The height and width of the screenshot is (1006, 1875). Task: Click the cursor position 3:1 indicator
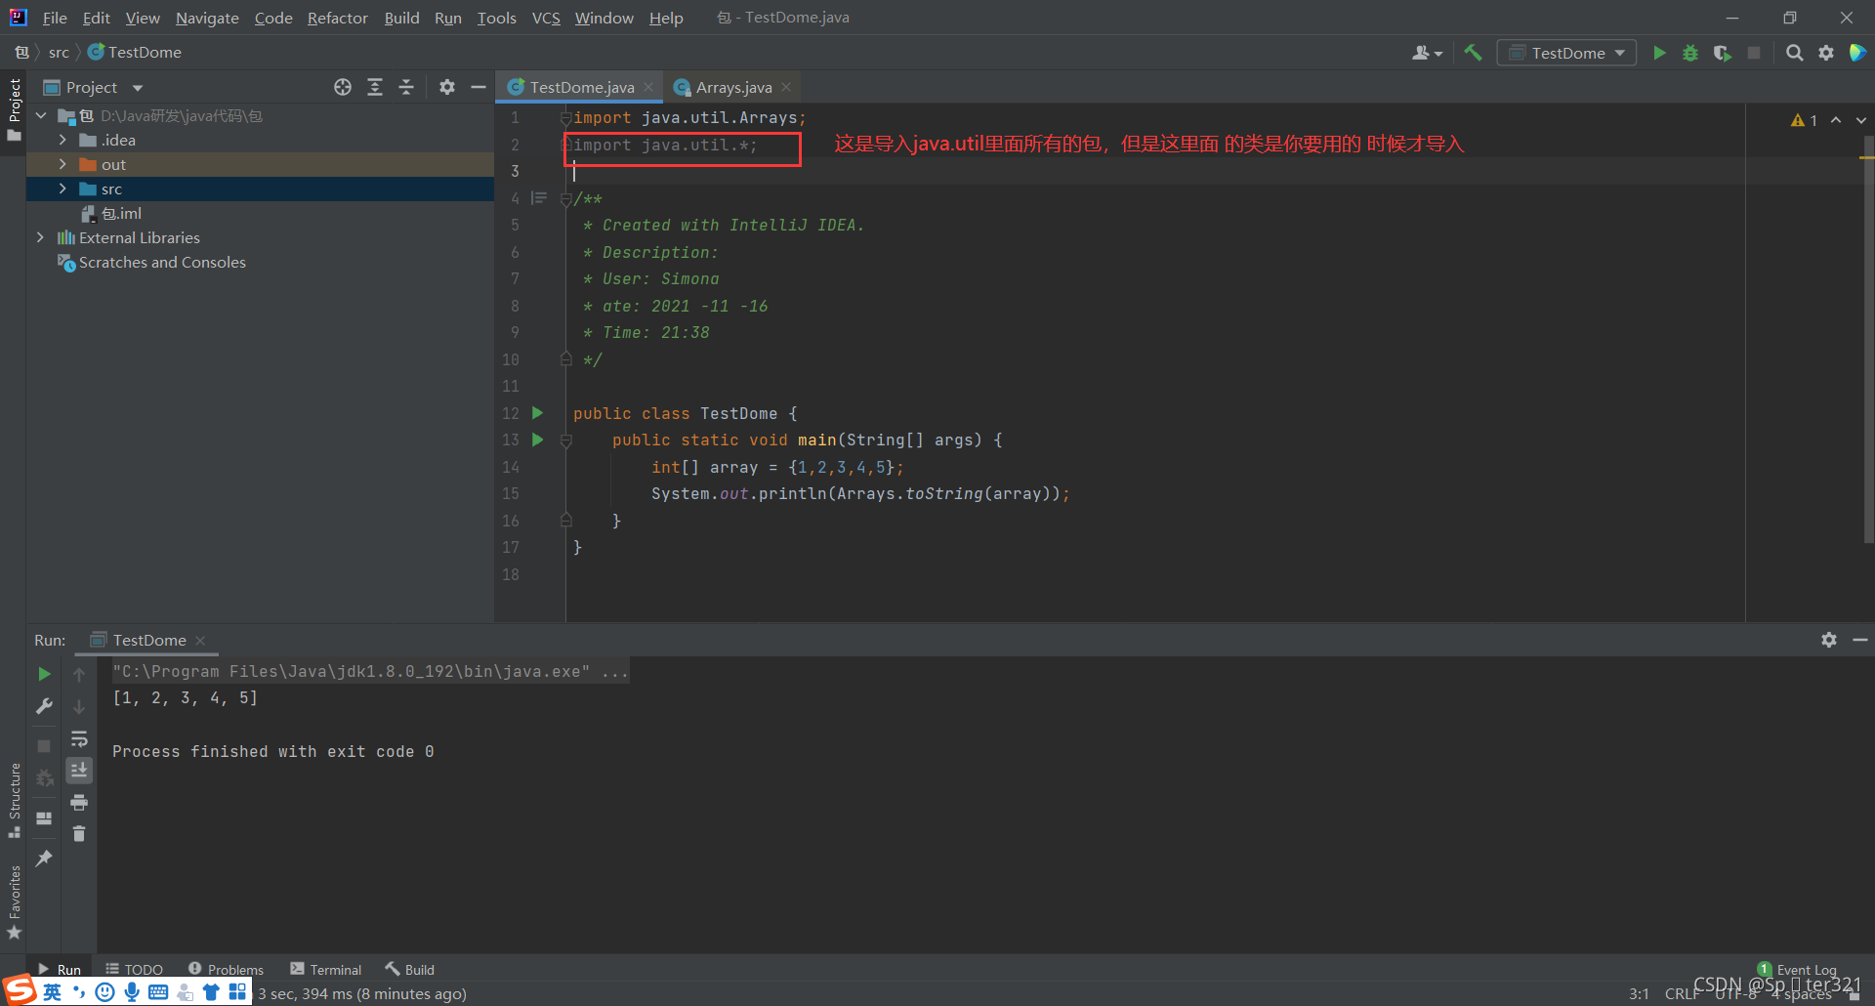[x=1639, y=993]
